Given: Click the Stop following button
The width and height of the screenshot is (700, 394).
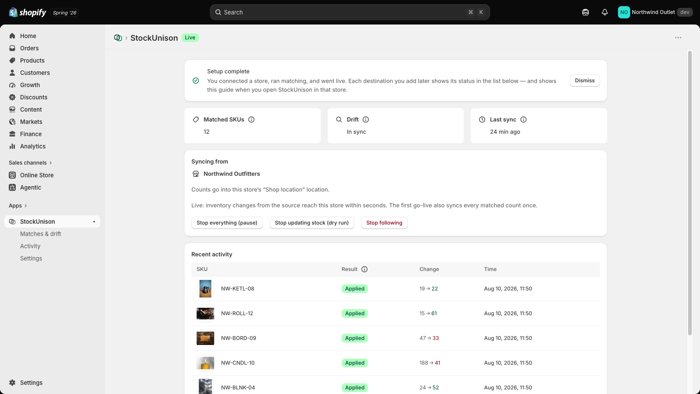Looking at the screenshot, I should (x=384, y=223).
